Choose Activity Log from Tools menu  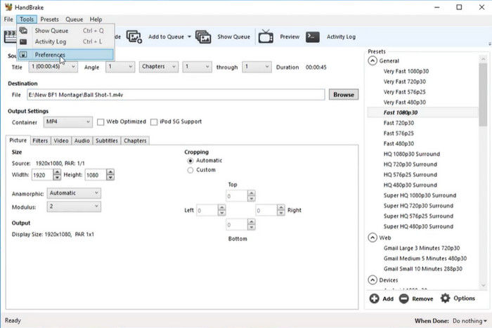click(50, 42)
